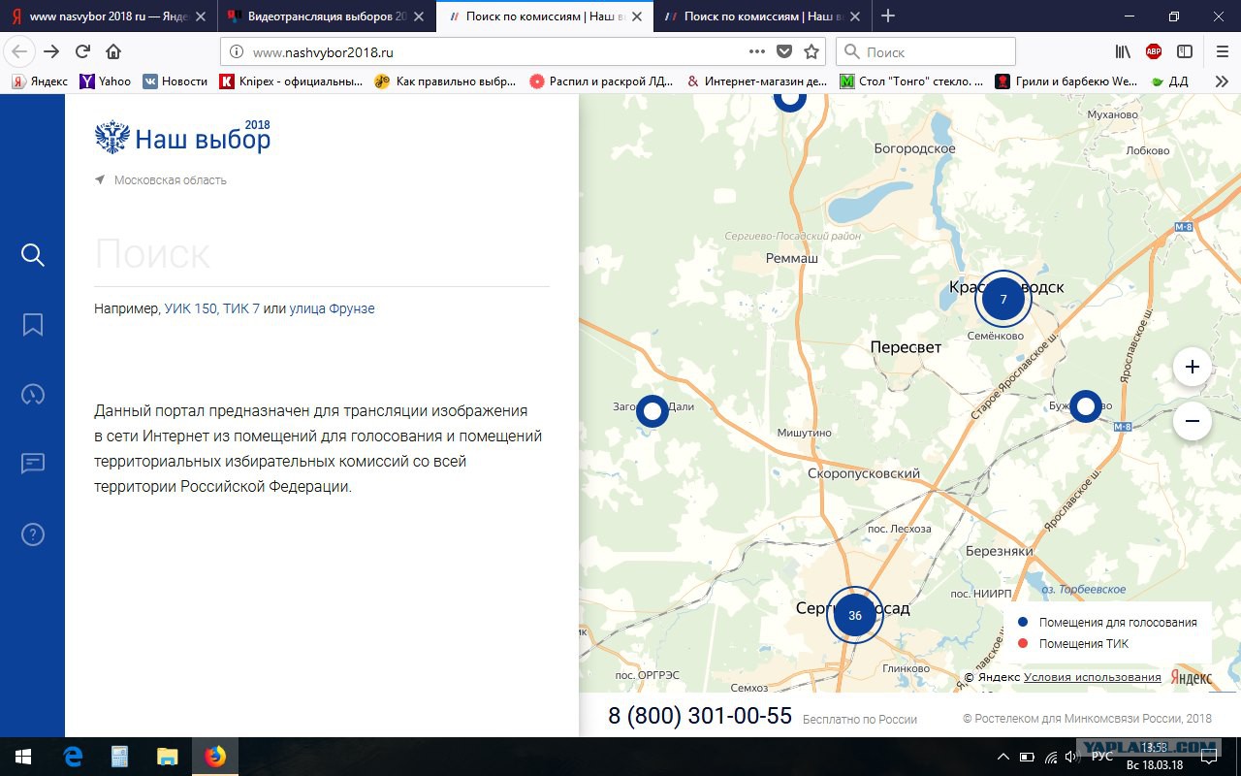Open the browser library icon
Image resolution: width=1241 pixels, height=776 pixels.
pos(1123,52)
